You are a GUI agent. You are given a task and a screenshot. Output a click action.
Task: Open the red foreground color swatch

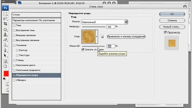pos(6,73)
